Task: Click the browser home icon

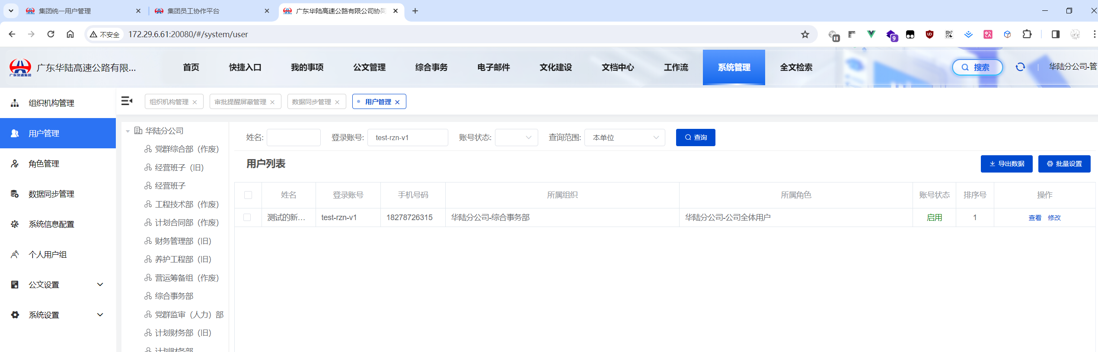Action: (x=70, y=34)
